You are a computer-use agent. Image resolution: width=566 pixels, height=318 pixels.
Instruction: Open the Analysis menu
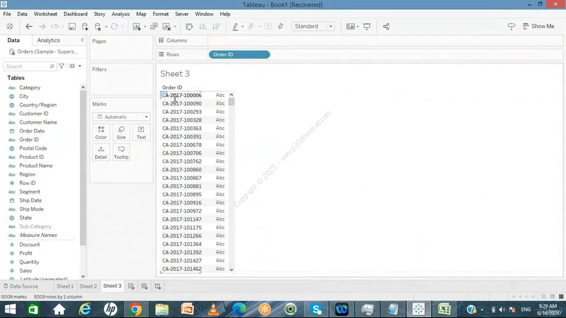(x=121, y=14)
